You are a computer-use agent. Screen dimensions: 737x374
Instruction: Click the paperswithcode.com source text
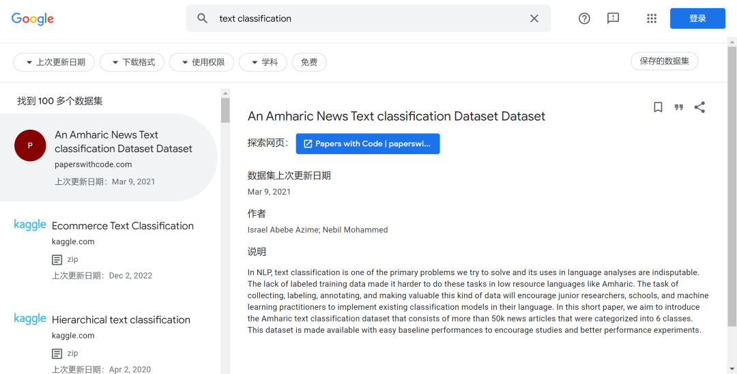pyautogui.click(x=93, y=164)
